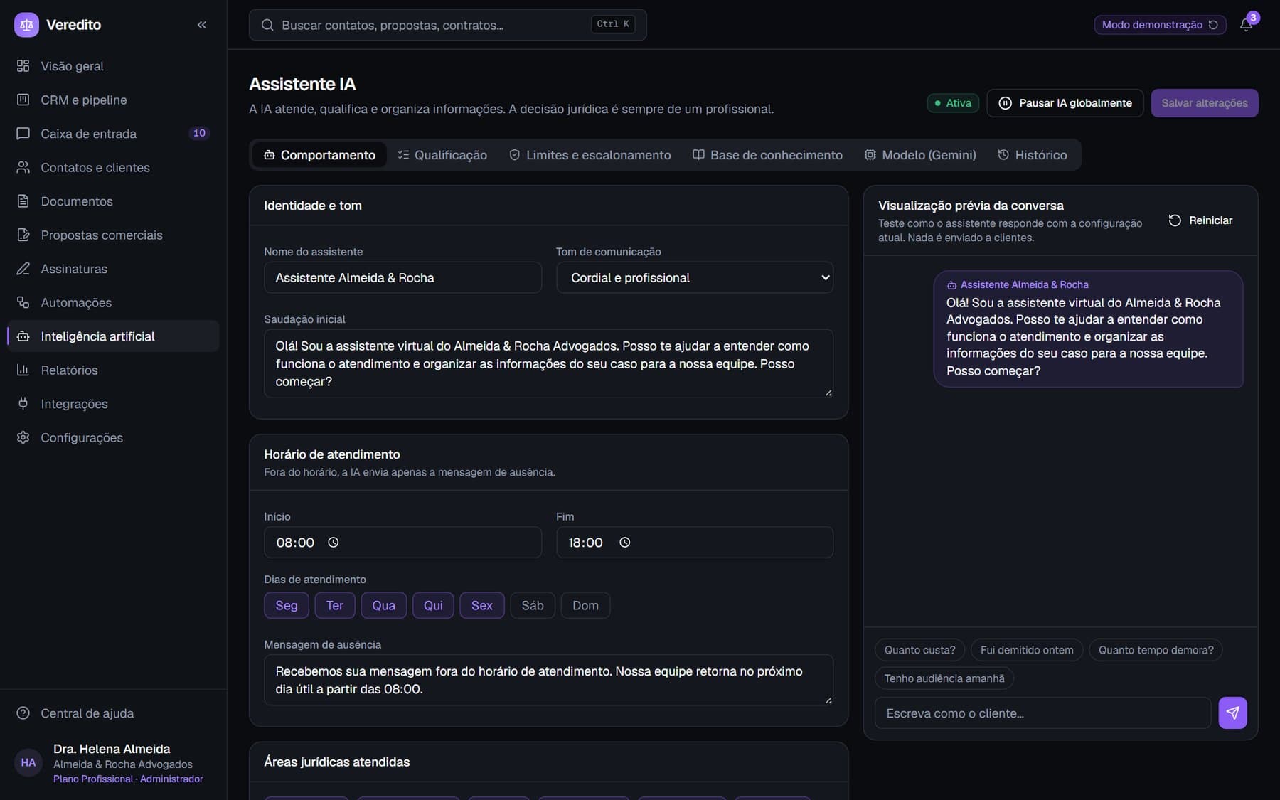Click the search contacts field
This screenshot has width=1280, height=800.
pos(448,25)
